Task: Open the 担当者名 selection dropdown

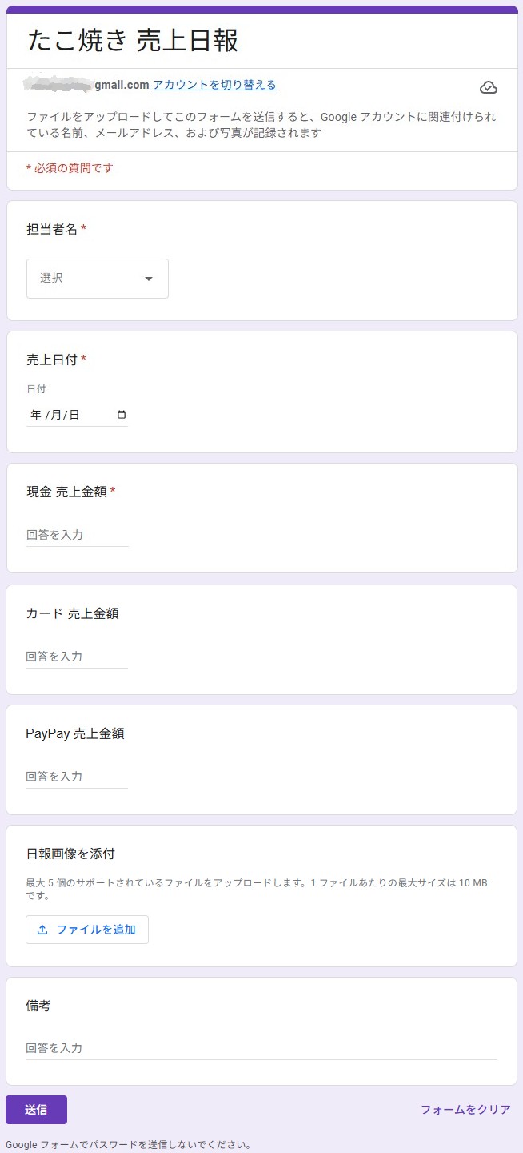Action: point(96,279)
